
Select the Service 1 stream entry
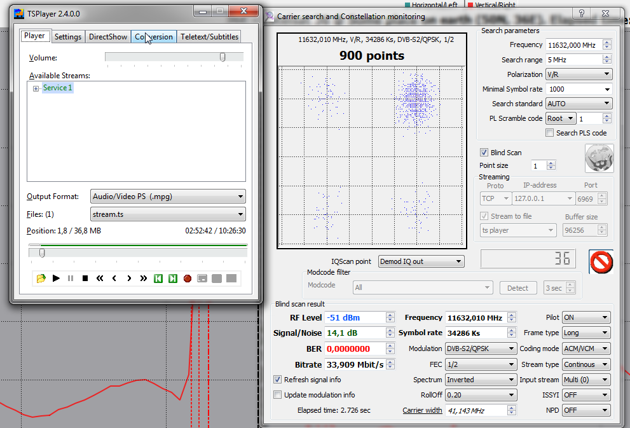tap(57, 88)
